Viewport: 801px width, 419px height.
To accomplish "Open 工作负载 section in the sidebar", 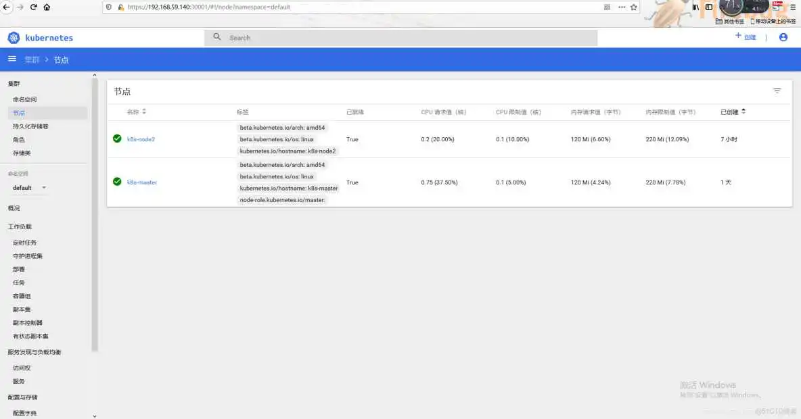I will [x=20, y=226].
